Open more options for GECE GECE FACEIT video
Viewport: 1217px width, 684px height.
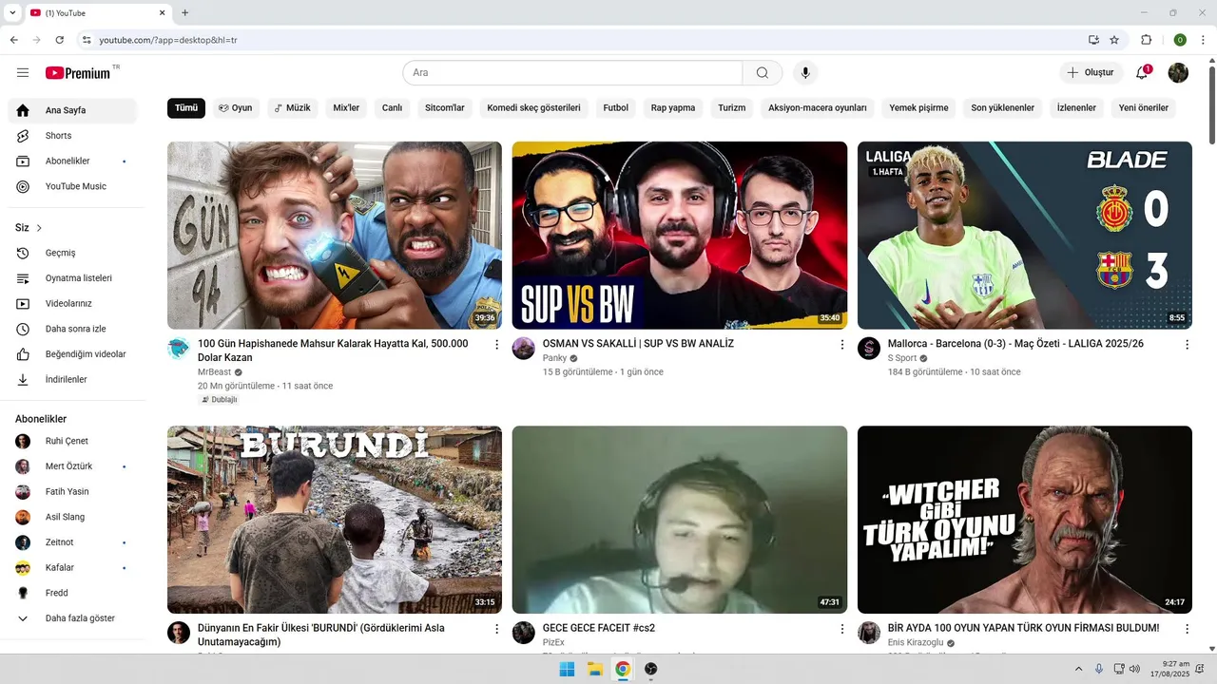(x=841, y=629)
